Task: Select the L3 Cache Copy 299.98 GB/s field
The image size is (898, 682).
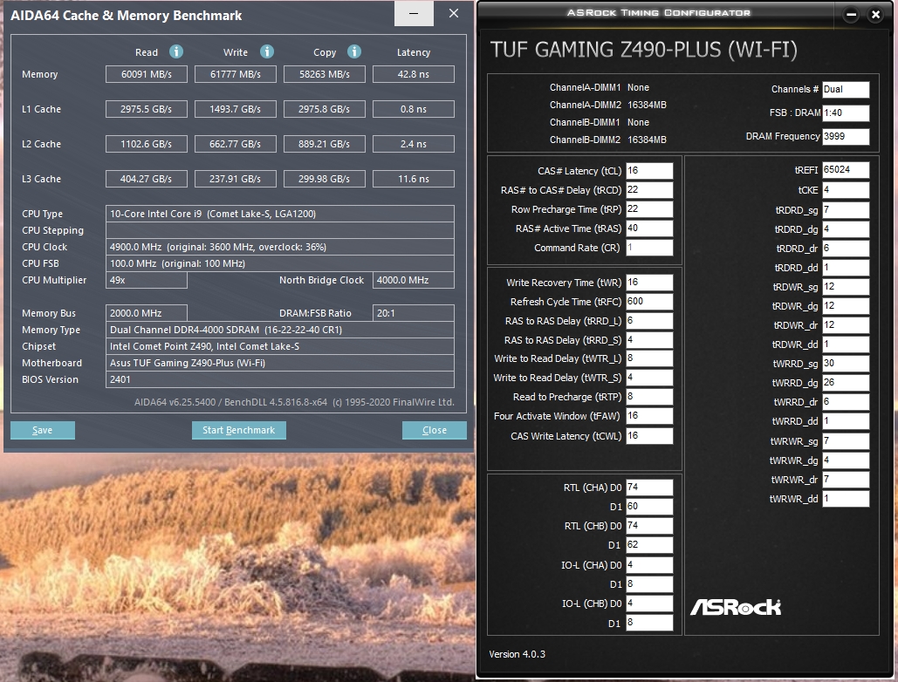Action: (324, 179)
